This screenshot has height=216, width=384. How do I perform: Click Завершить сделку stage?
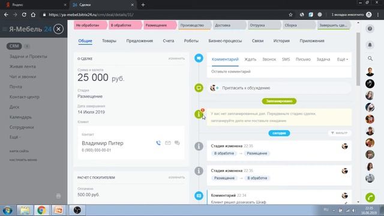pyautogui.click(x=334, y=25)
